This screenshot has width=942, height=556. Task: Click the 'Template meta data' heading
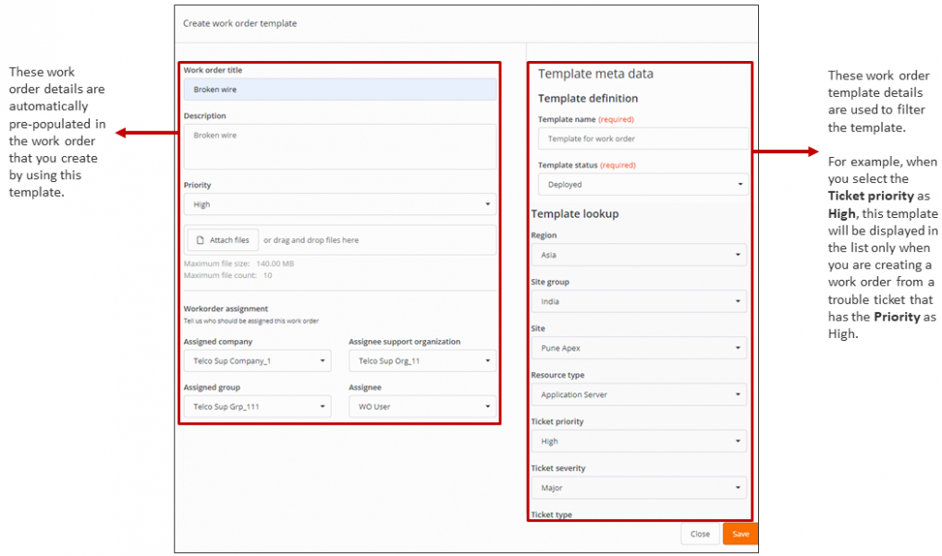click(595, 74)
